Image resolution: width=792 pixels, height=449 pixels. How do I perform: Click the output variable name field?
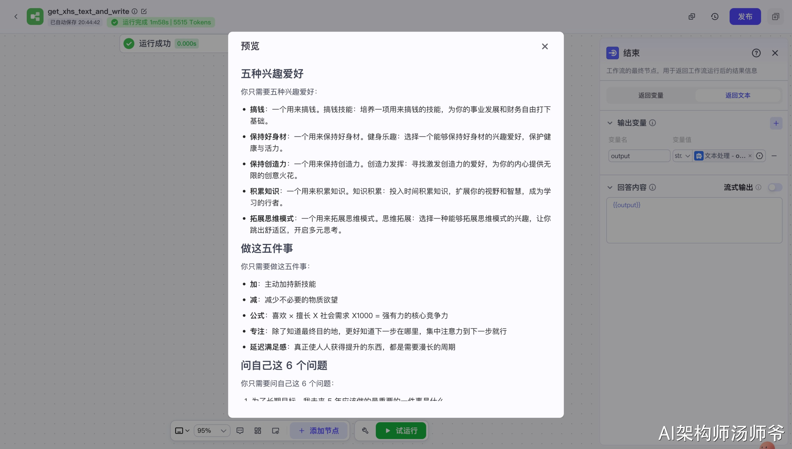(639, 156)
